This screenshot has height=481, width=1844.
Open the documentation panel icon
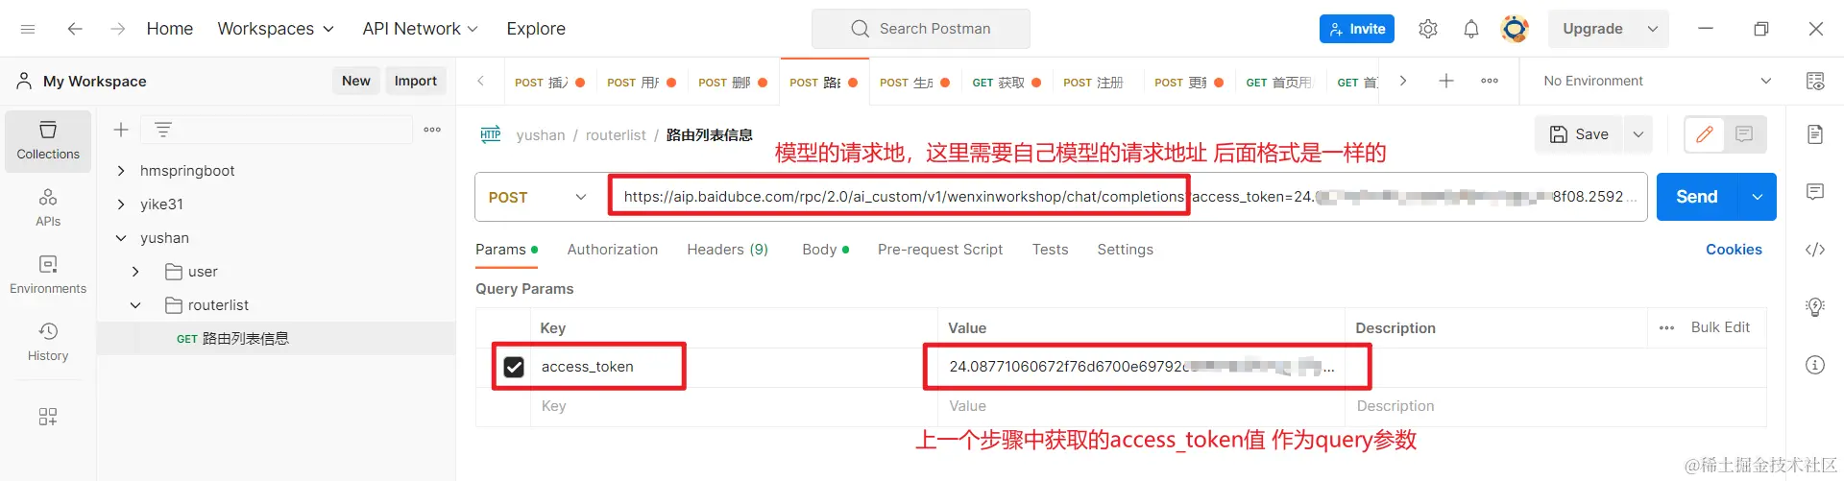coord(1815,134)
